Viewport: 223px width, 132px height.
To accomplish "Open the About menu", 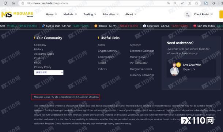I will (129, 14).
